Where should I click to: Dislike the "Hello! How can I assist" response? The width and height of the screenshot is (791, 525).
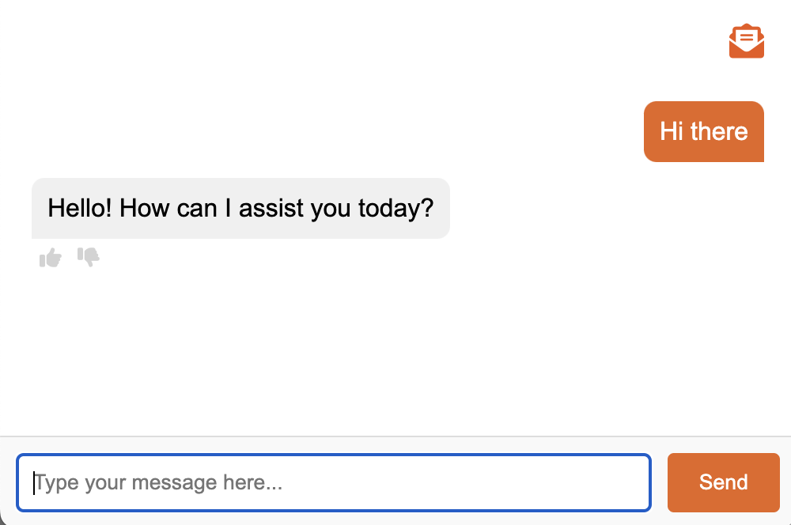(x=89, y=257)
